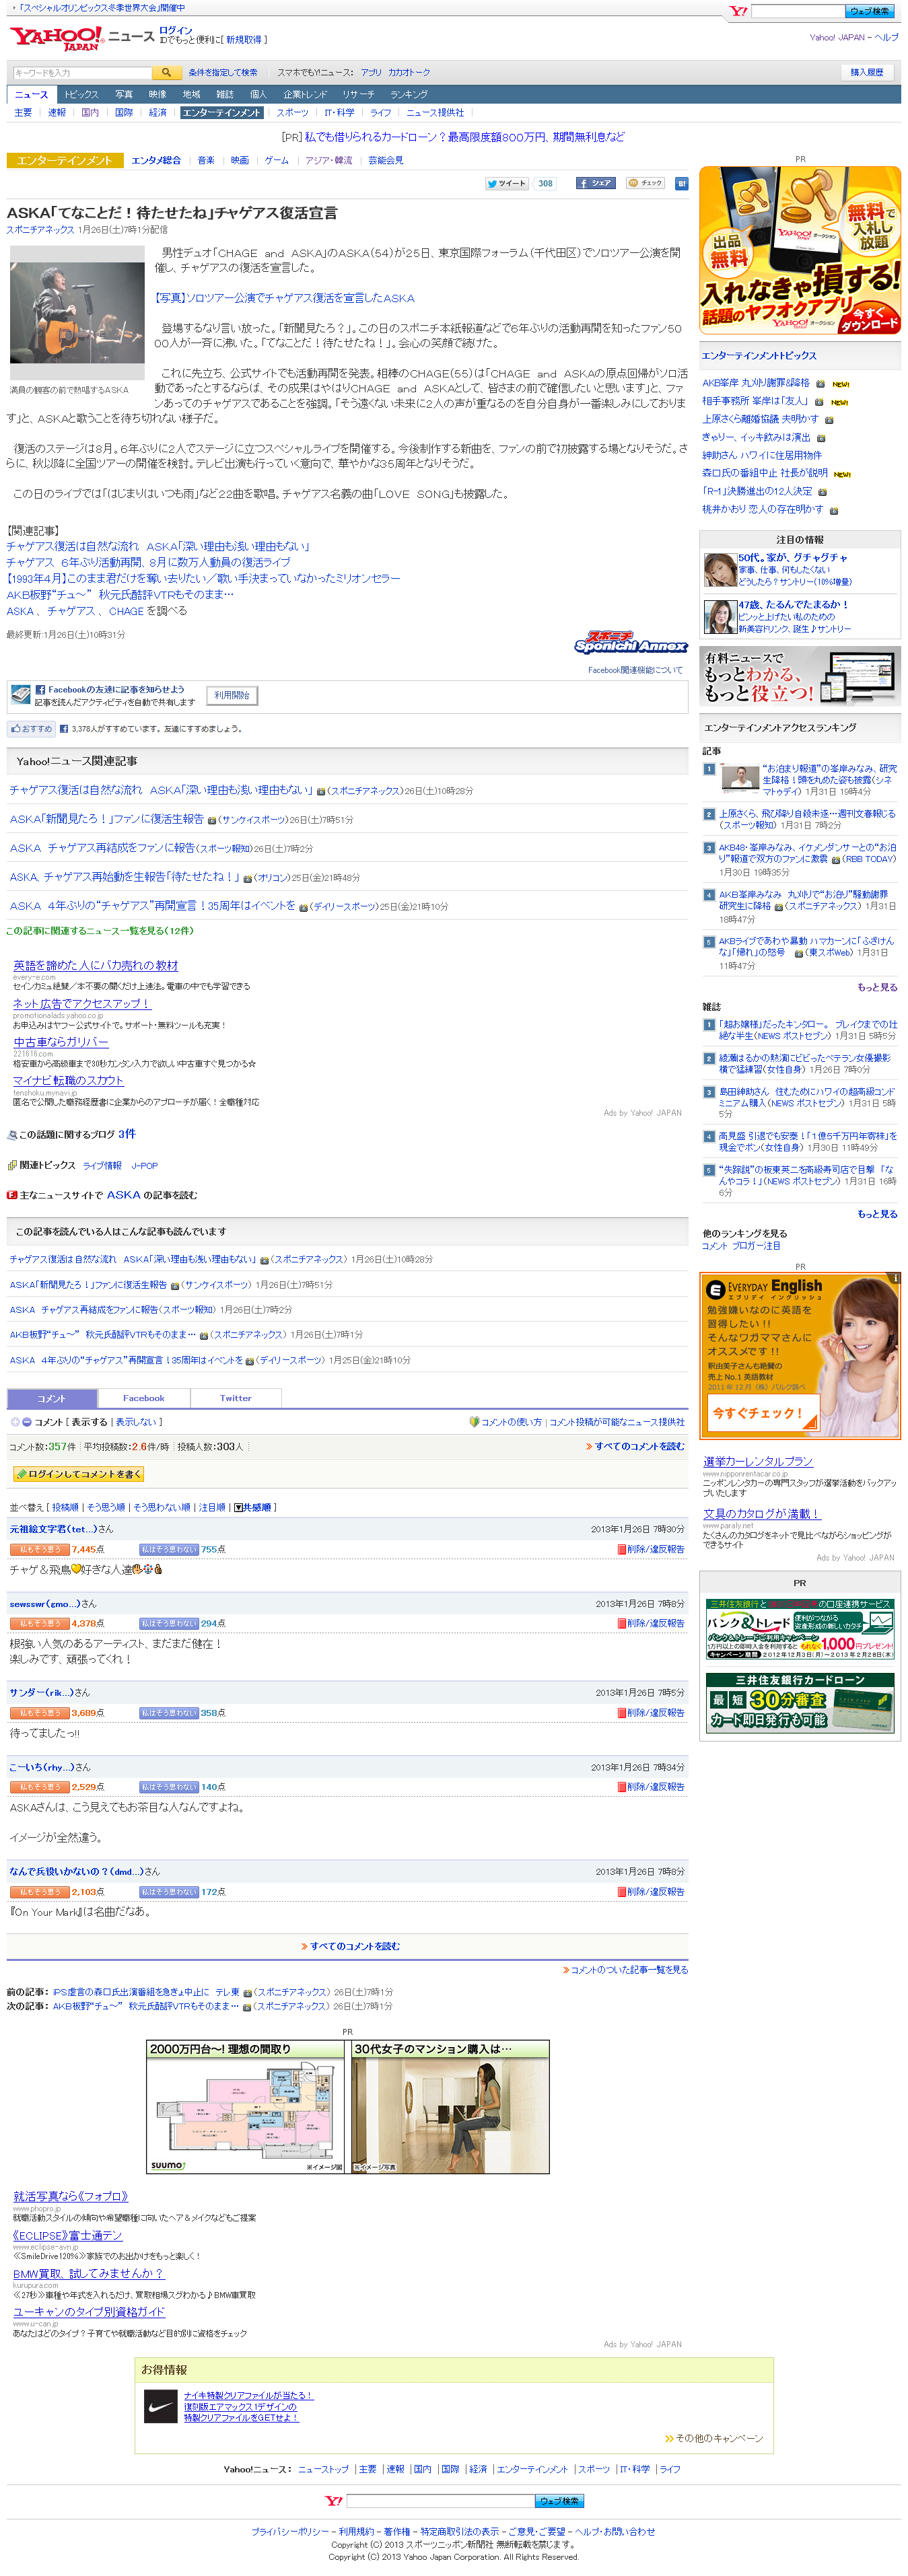908x2576 pixels.
Task: Click the top-right web search input field
Action: (797, 11)
